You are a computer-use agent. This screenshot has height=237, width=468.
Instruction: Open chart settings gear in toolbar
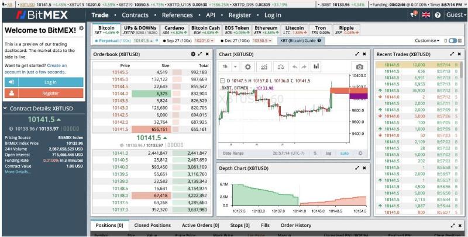(x=247, y=67)
